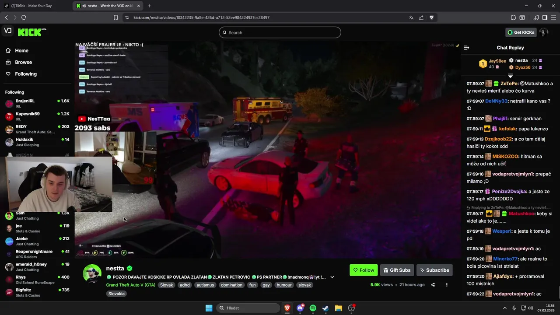
Task: Open browser extensions puzzle icon
Action: [x=513, y=17]
